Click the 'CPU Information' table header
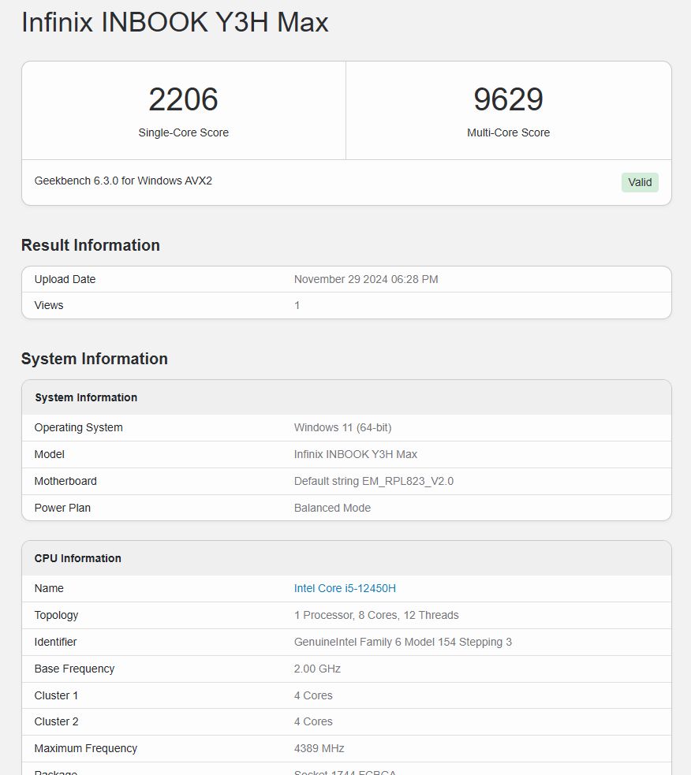Image resolution: width=691 pixels, height=775 pixels. pos(346,558)
